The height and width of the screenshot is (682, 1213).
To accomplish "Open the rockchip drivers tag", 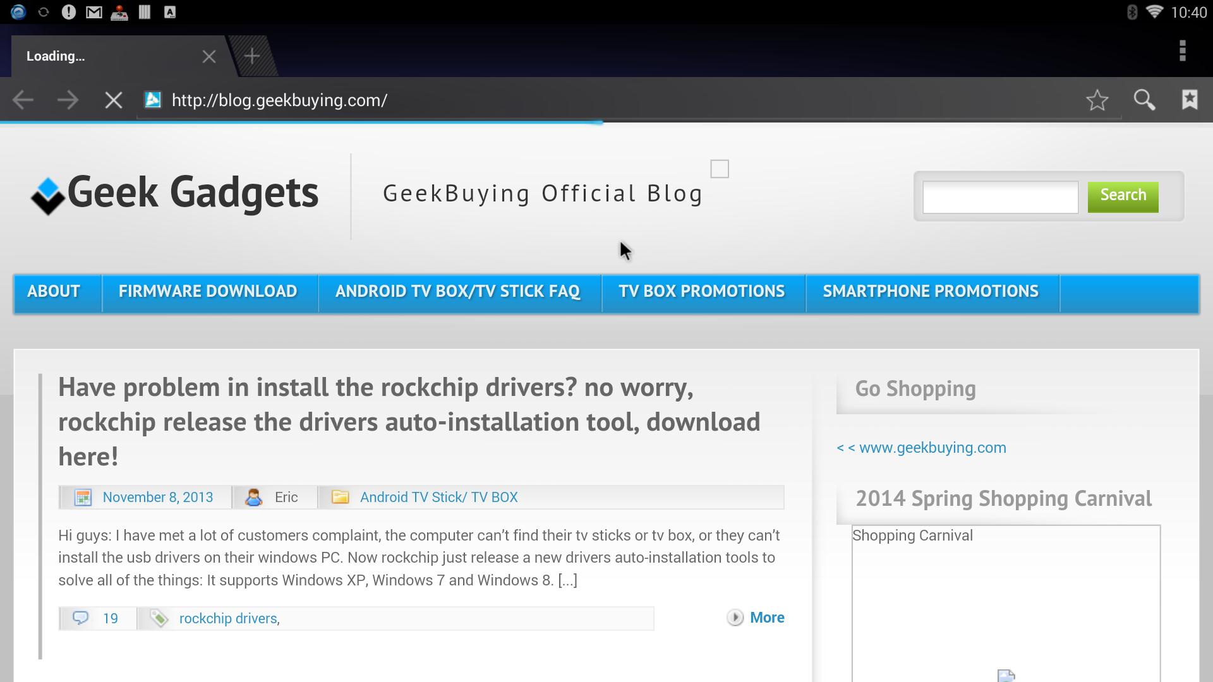I will tap(228, 619).
